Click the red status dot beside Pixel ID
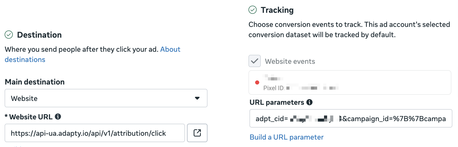Image resolution: width=458 pixels, height=147 pixels. pos(257,82)
